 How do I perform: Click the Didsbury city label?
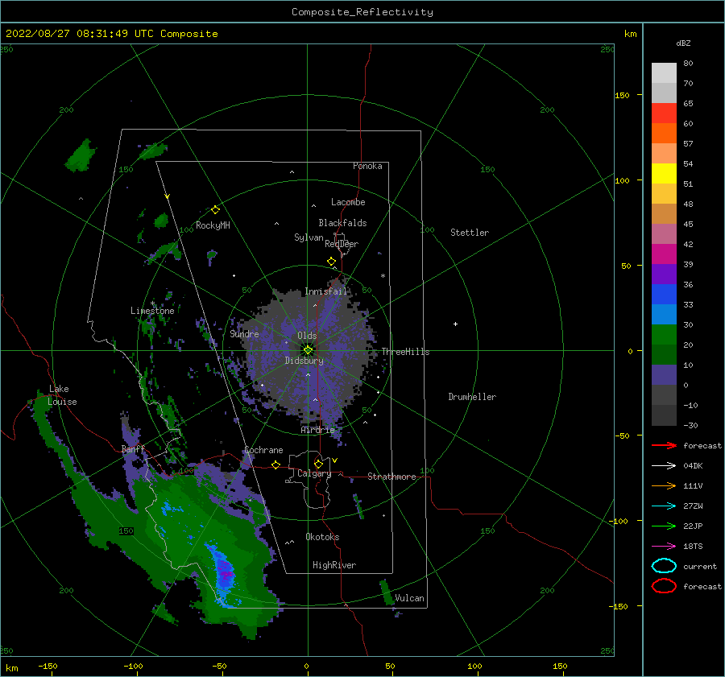[x=304, y=361]
